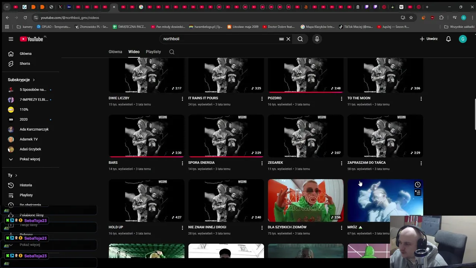Open the YouTube guide hamburger menu
The image size is (476, 268).
(11, 39)
